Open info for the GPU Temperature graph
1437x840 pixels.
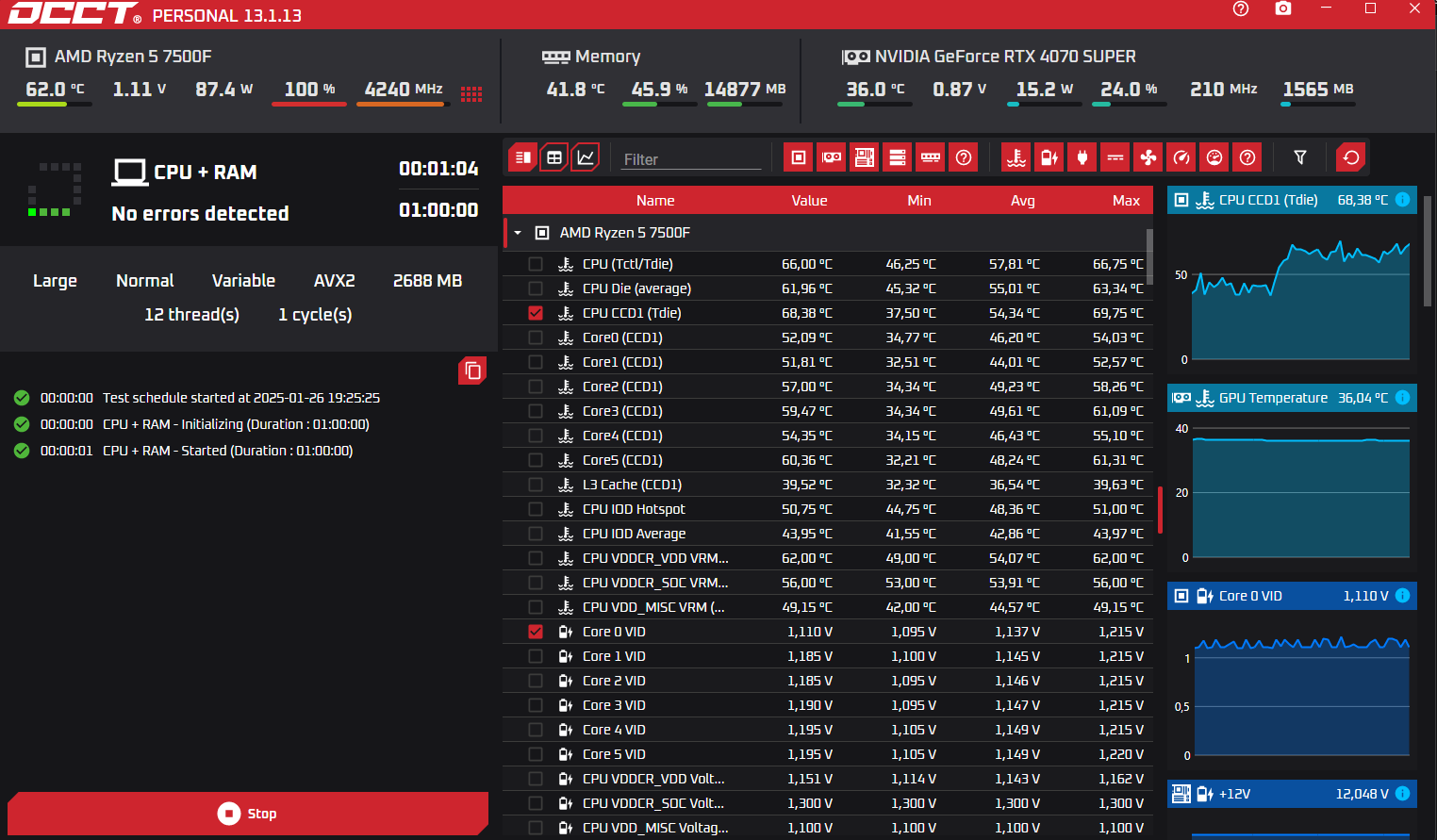coord(1402,398)
